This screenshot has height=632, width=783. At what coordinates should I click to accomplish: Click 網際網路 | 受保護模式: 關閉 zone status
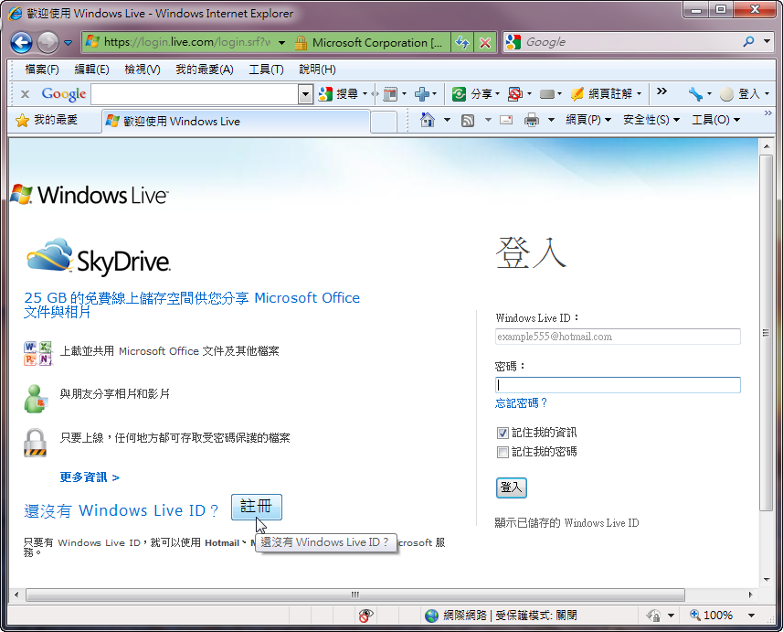tap(502, 615)
